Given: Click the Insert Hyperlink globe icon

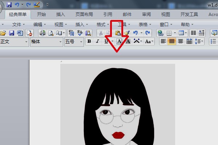Looking at the screenshot, I should 160,33.
